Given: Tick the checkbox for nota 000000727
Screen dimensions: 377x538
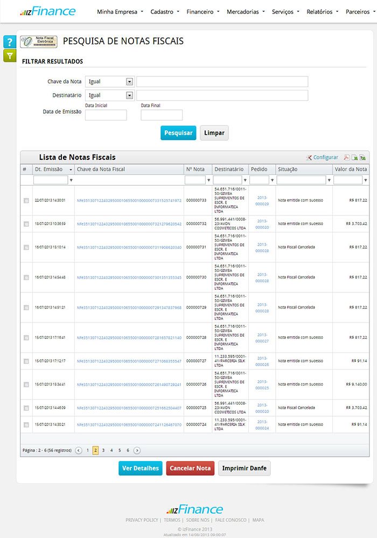Looking at the screenshot, I should point(26,361).
